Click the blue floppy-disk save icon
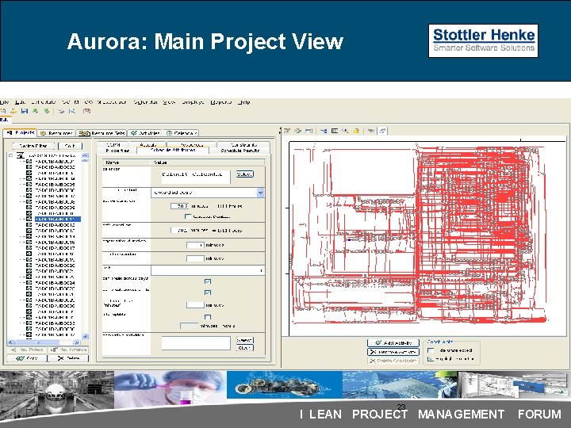 pyautogui.click(x=25, y=111)
